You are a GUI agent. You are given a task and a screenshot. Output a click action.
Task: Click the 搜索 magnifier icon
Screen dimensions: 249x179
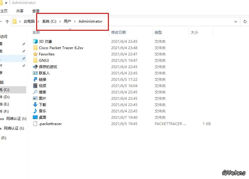[x=35, y=92]
